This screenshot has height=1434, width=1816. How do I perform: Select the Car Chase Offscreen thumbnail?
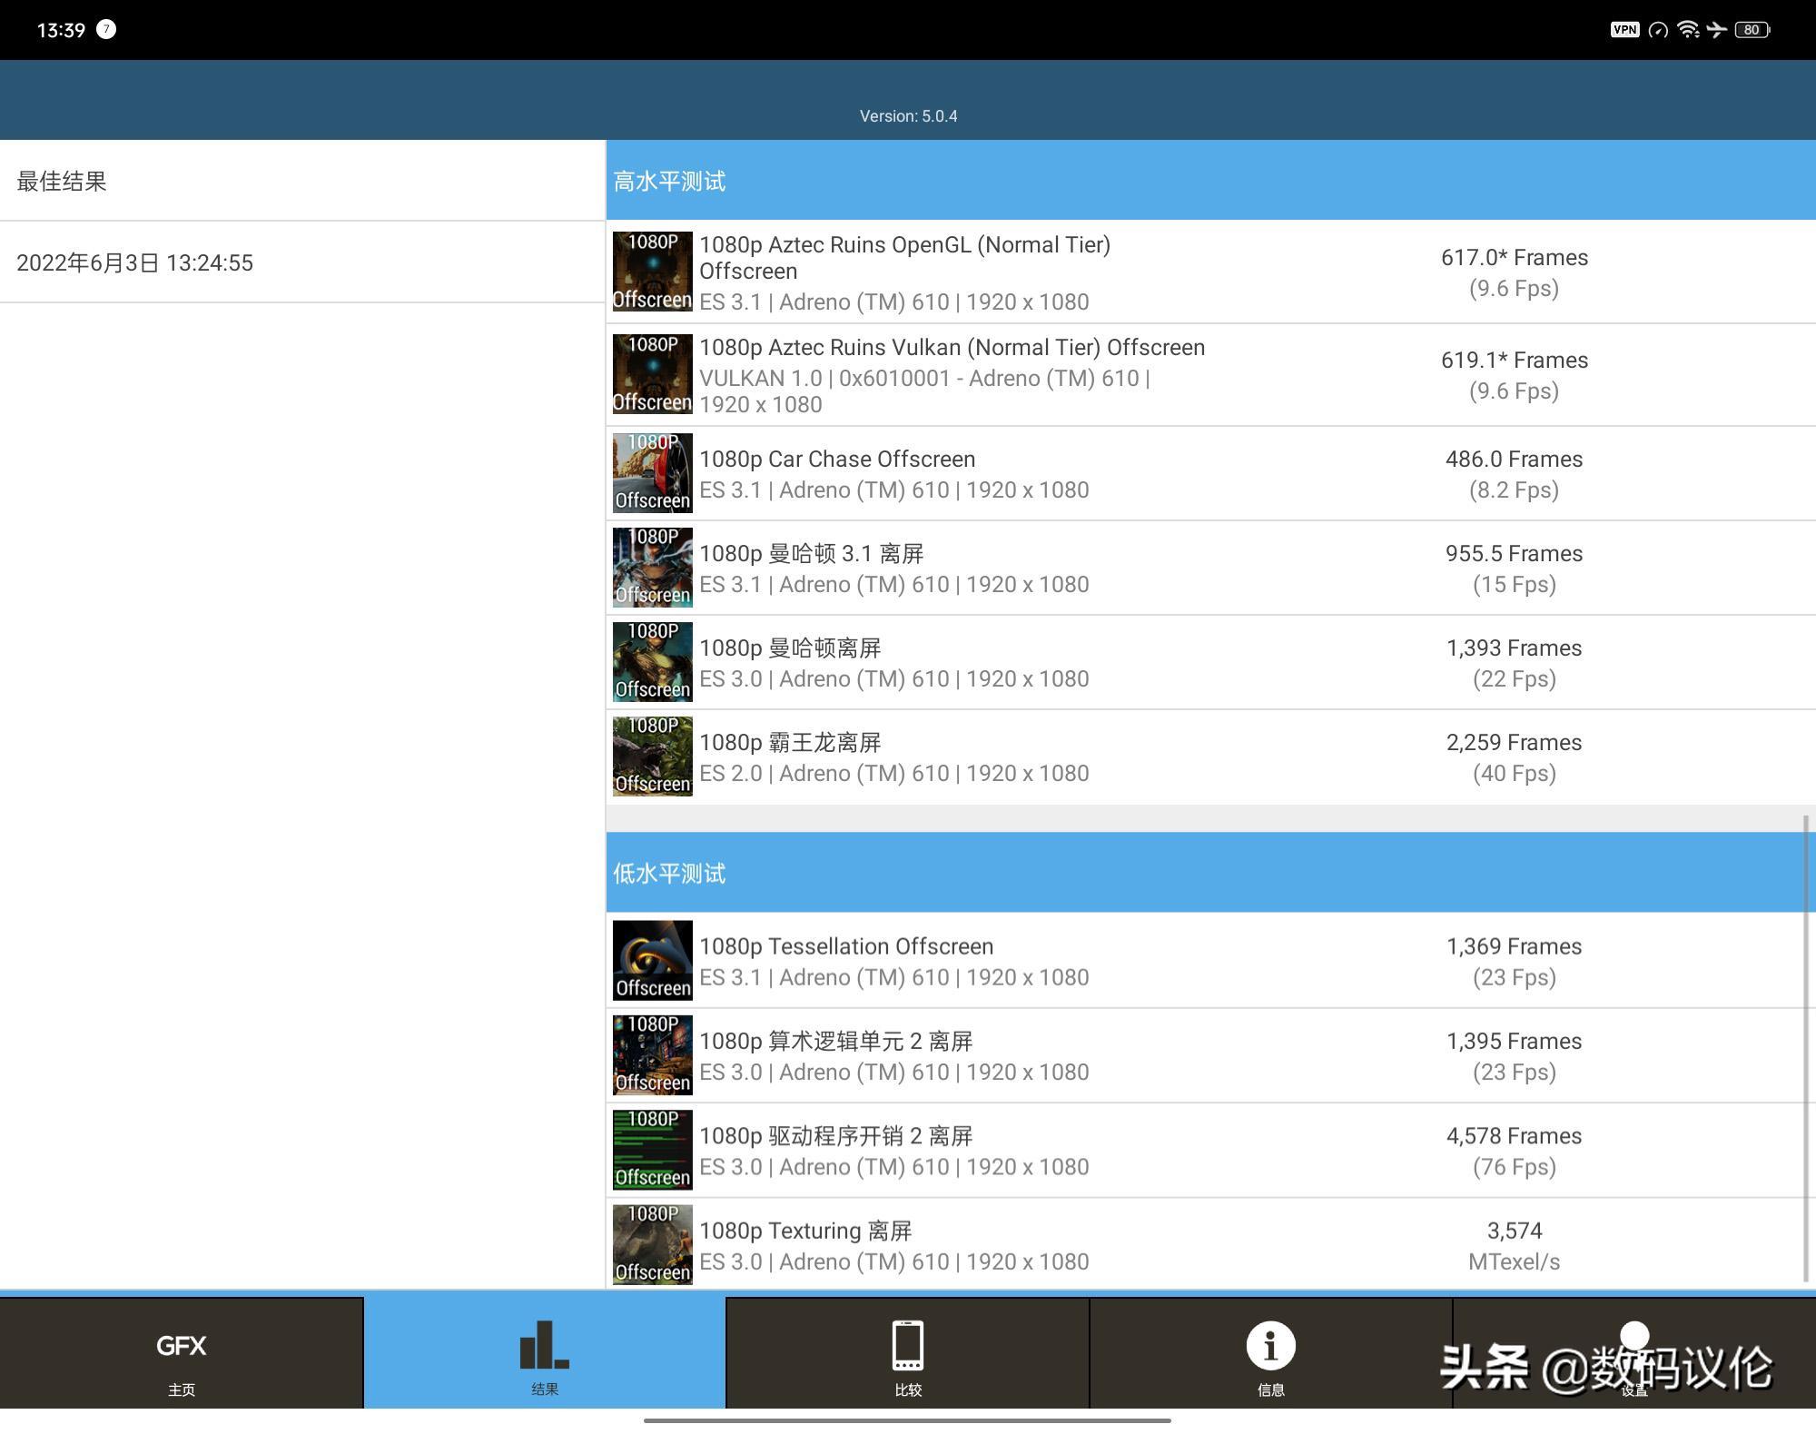coord(652,473)
